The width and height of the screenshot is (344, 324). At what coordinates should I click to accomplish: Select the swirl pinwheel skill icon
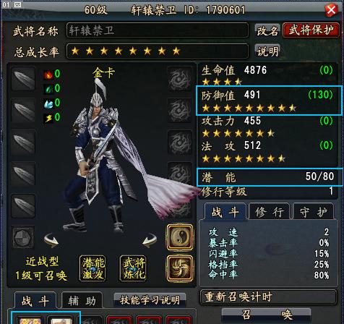(x=180, y=268)
